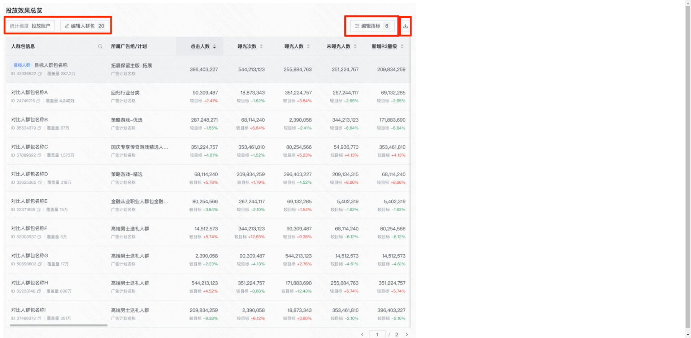This screenshot has height=338, width=691.
Task: Copy ID 22371839 using its icon
Action: click(39, 210)
